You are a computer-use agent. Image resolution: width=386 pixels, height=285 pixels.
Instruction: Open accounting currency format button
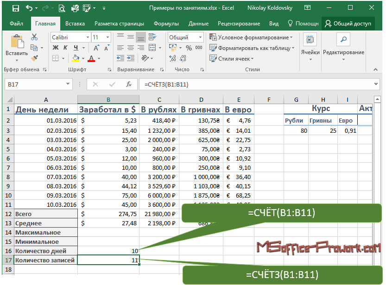(x=173, y=48)
